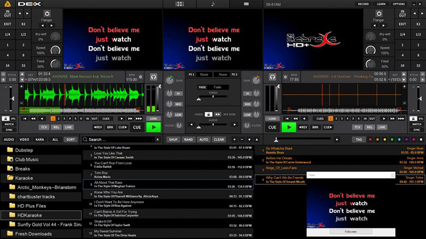Click the left deck REV reverse button

[x=98, y=127]
